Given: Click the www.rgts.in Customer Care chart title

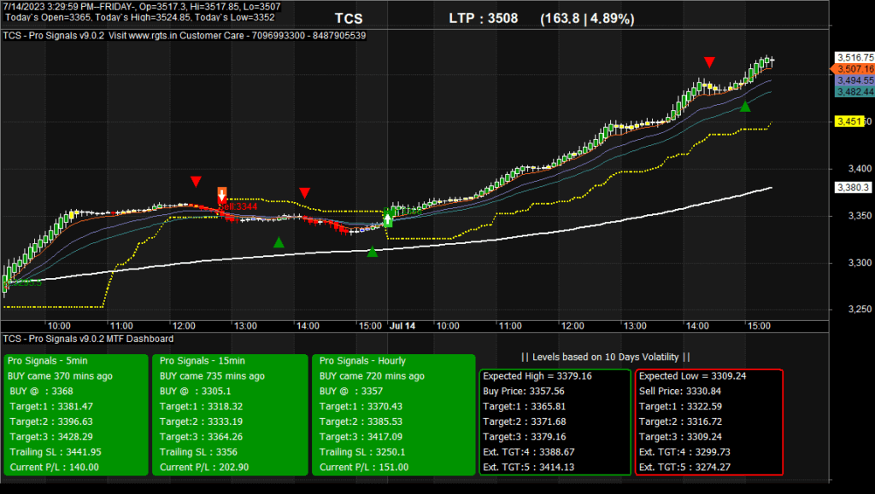Looking at the screenshot, I should [x=185, y=36].
